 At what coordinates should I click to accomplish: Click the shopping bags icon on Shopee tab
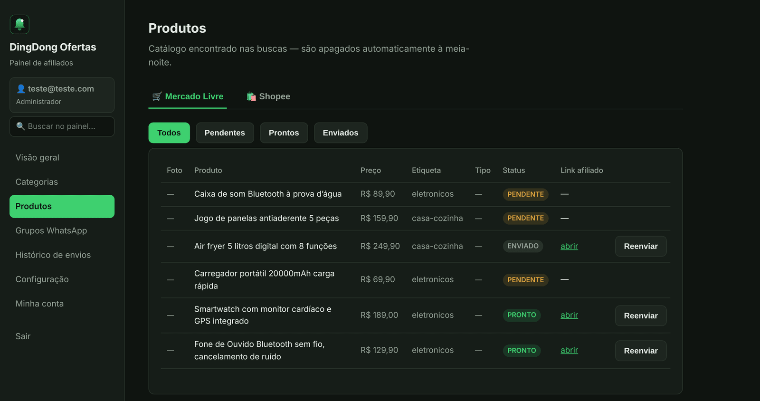coord(251,96)
